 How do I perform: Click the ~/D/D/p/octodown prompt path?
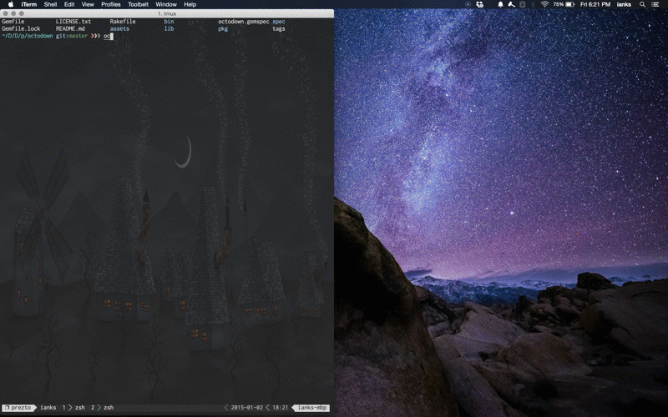pos(28,36)
